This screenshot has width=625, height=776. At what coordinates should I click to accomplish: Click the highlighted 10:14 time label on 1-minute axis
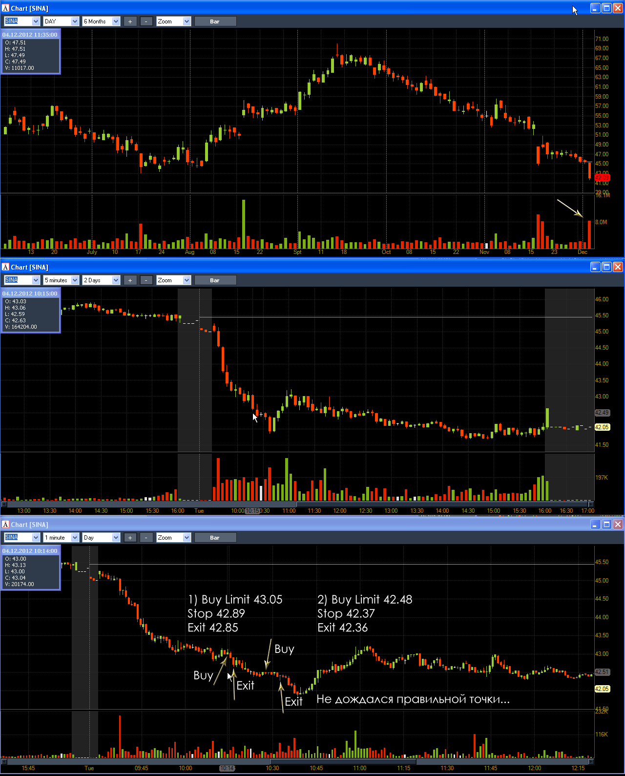pyautogui.click(x=227, y=768)
